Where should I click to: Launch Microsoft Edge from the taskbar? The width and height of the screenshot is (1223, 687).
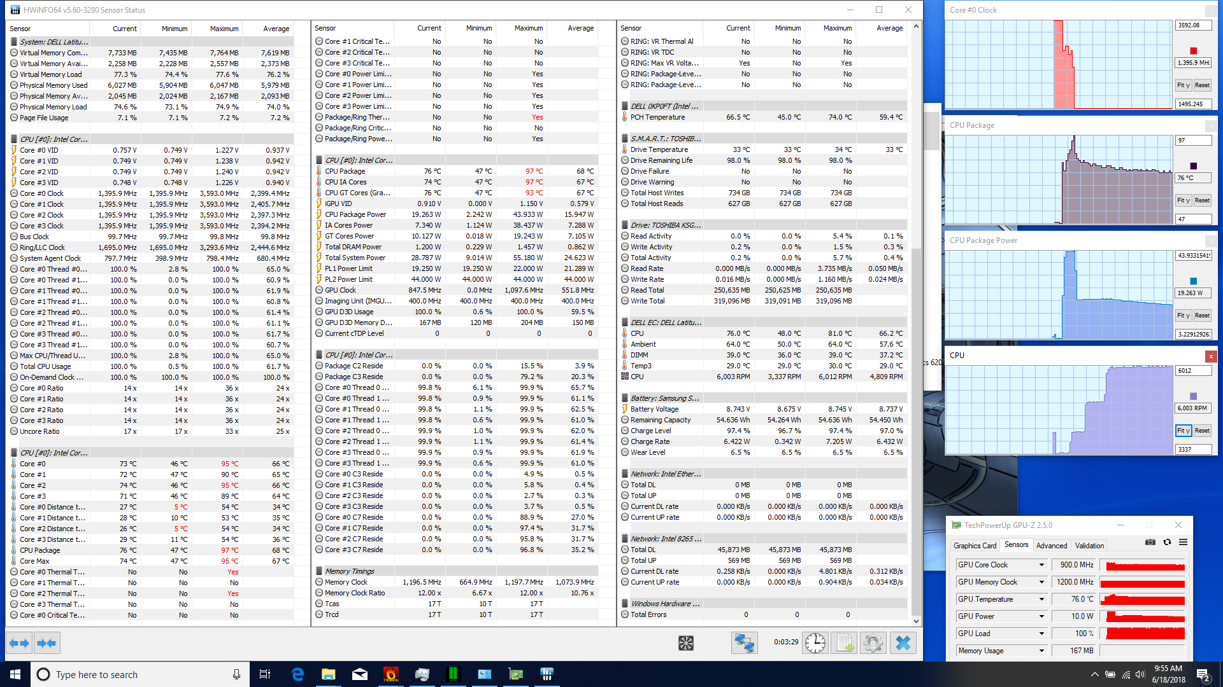297,674
